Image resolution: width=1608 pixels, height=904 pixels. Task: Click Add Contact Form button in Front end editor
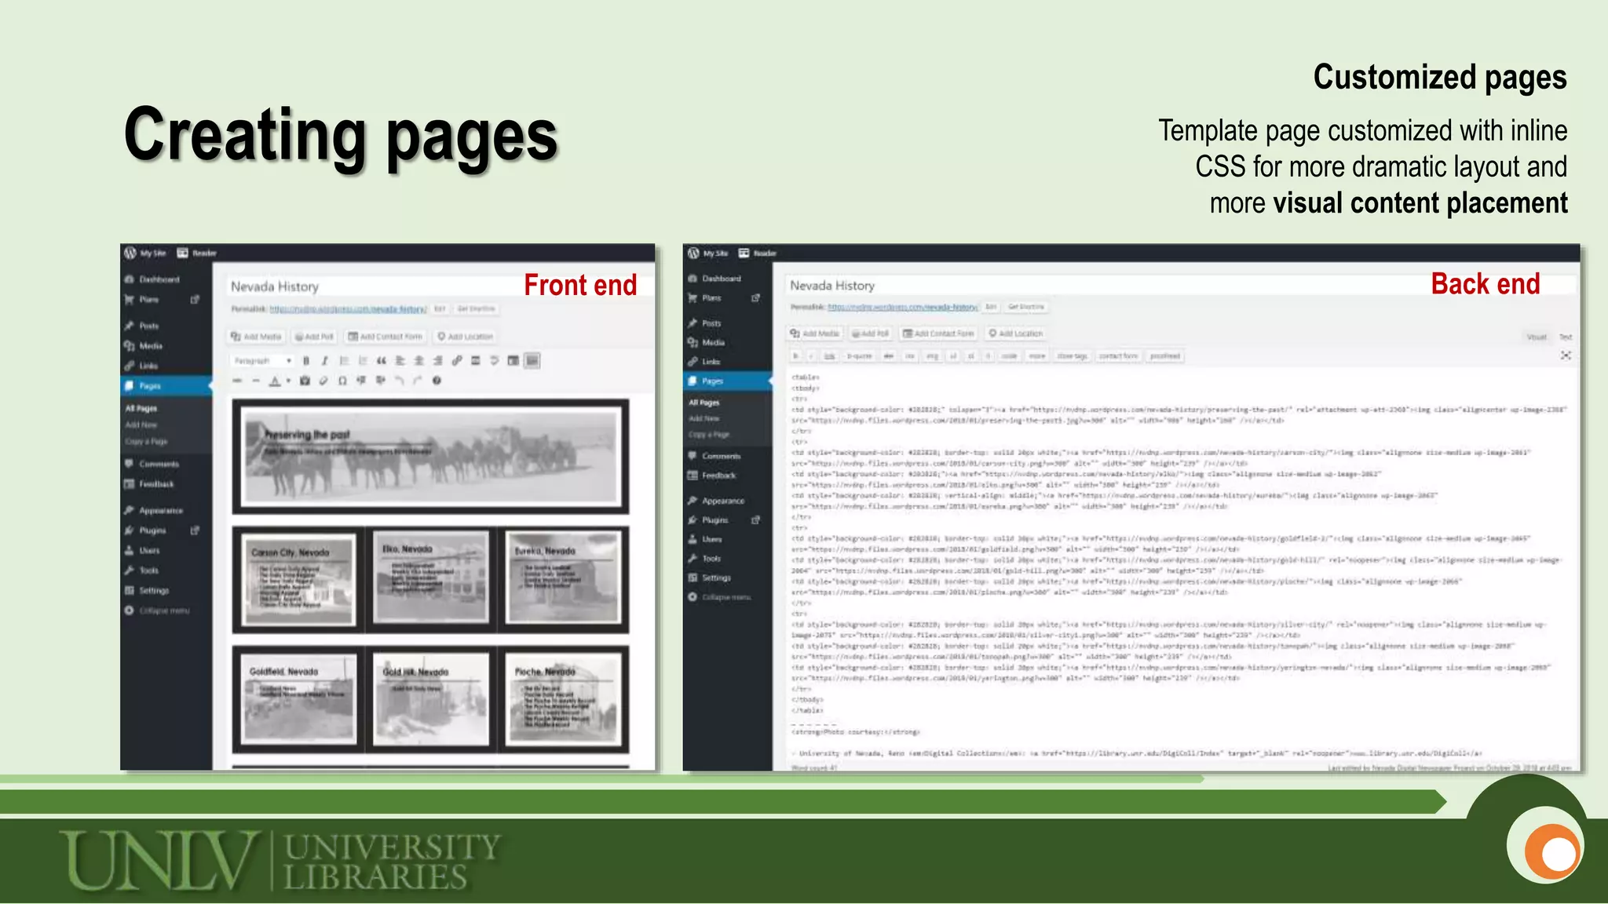pyautogui.click(x=386, y=337)
